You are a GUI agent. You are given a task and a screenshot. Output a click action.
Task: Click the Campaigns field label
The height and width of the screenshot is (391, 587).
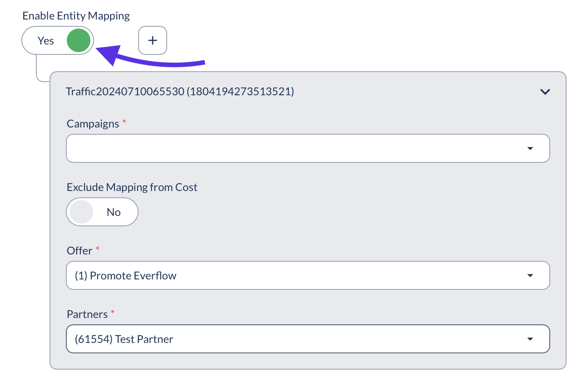(93, 124)
